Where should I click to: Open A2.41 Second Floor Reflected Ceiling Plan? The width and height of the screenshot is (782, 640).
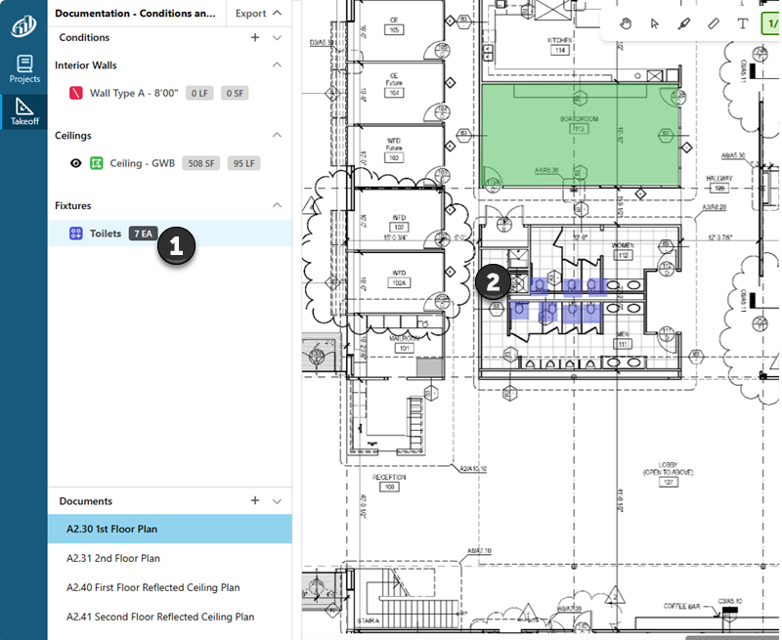[x=169, y=617]
